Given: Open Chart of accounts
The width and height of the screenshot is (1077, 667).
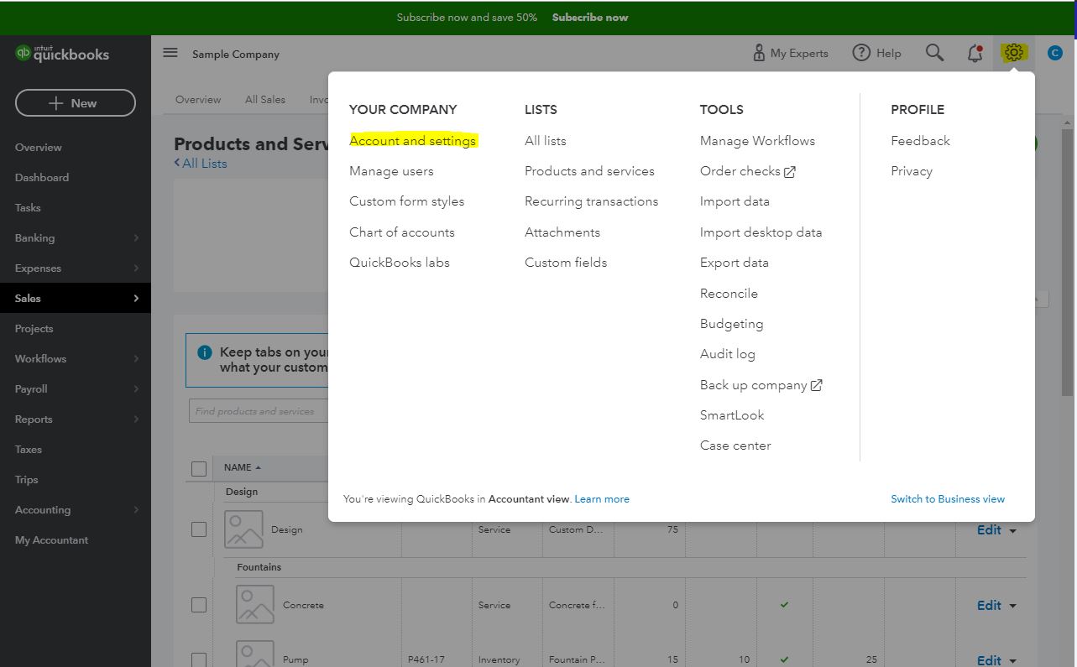Looking at the screenshot, I should coord(402,232).
